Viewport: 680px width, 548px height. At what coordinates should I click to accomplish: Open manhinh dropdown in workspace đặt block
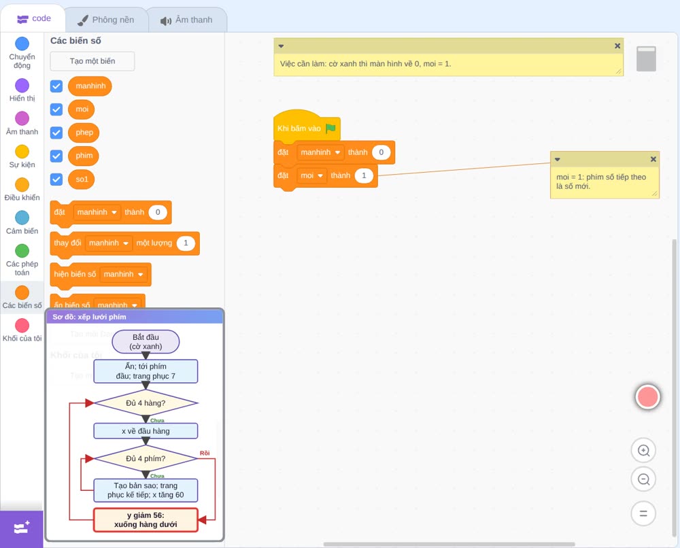pos(320,152)
